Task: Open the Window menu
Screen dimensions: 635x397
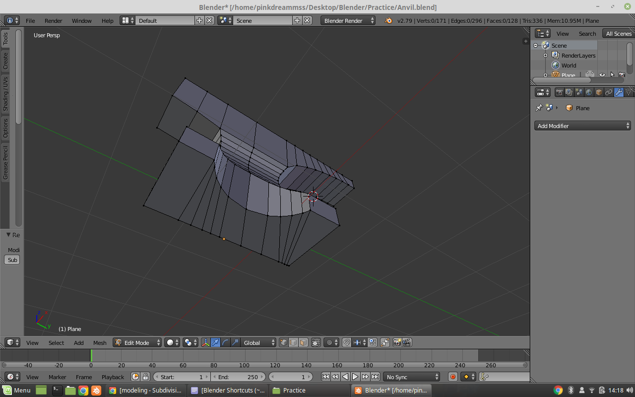Action: [x=82, y=20]
